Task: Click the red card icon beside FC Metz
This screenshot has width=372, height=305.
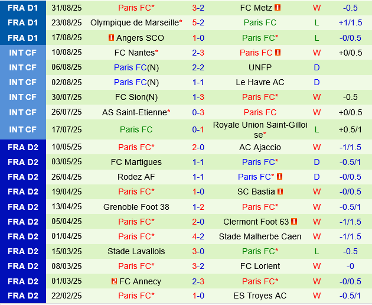Action: [278, 8]
